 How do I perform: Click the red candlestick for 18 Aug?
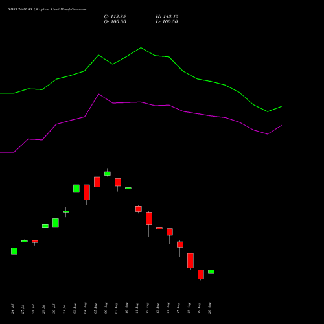191,260
